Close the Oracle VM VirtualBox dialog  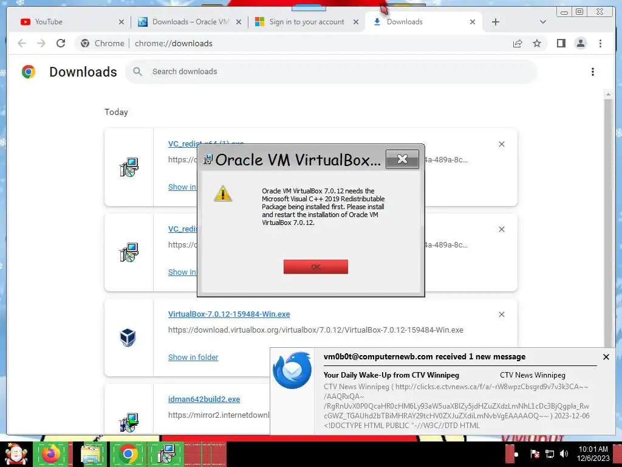(402, 159)
